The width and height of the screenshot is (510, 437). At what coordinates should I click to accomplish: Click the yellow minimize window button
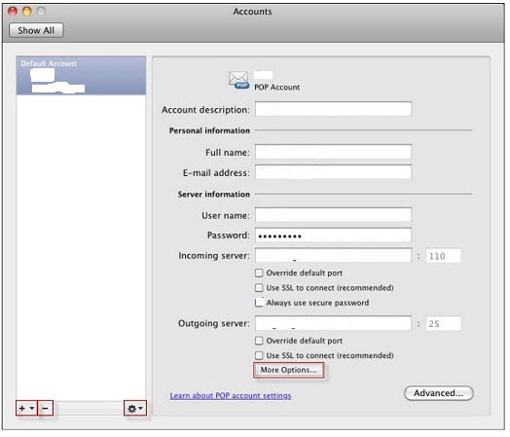(27, 12)
